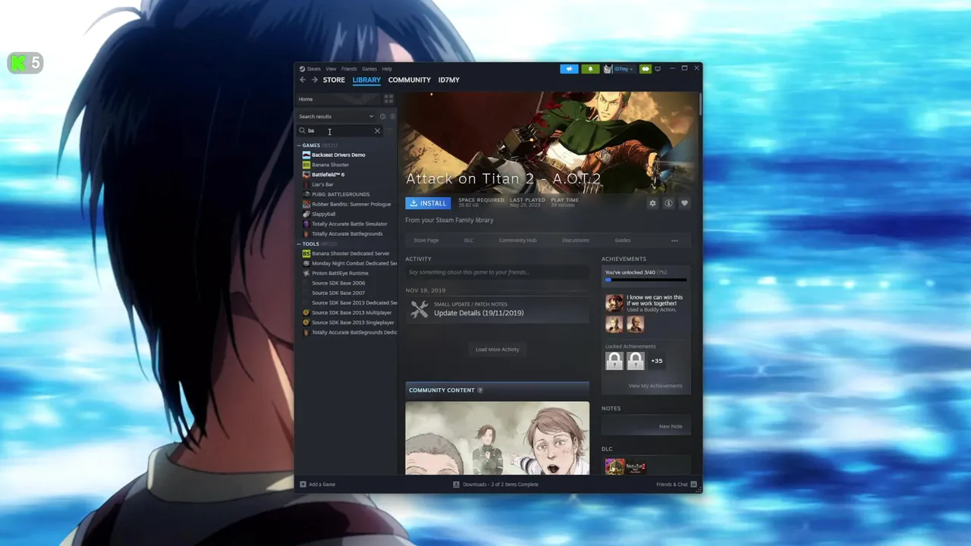Toggle the ready-to-play filter icon
971x546 pixels.
coord(392,117)
